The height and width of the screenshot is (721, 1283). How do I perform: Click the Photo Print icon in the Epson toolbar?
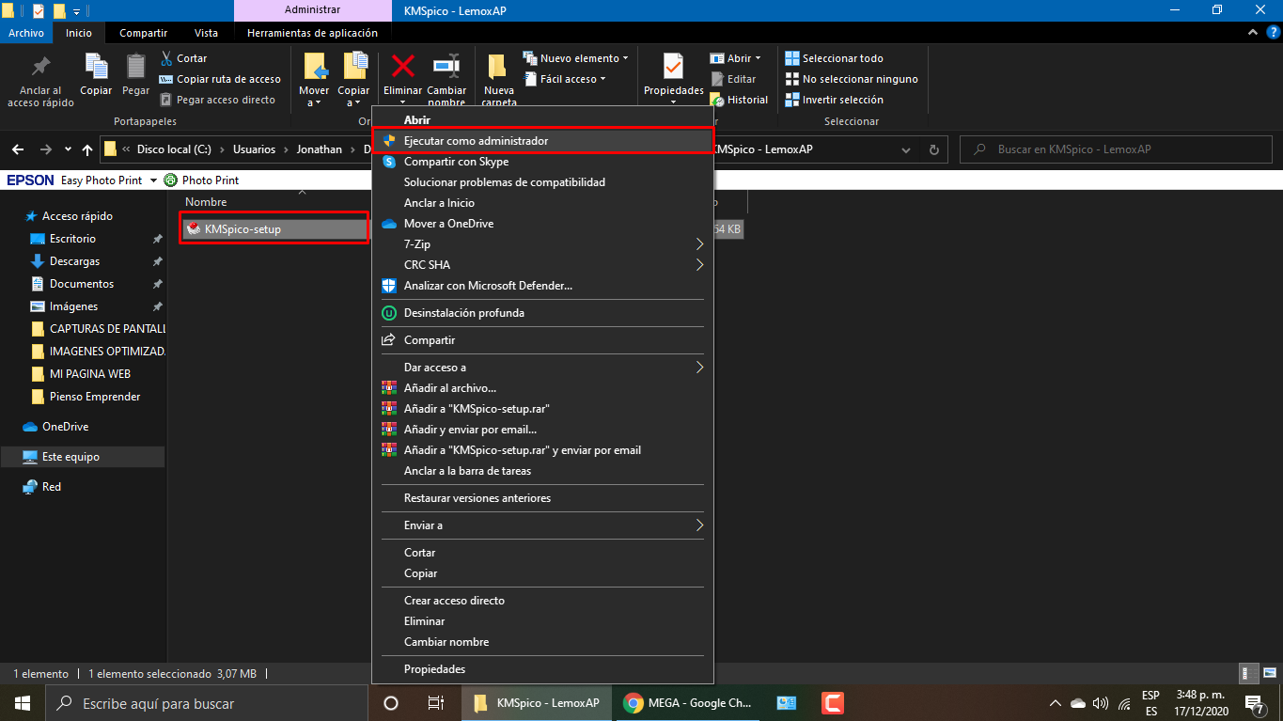point(170,180)
